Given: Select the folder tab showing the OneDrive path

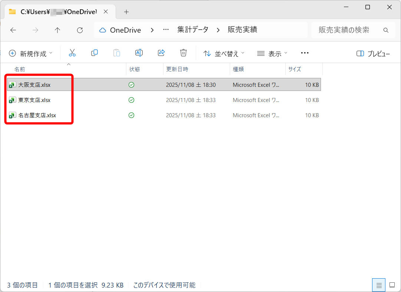Looking at the screenshot, I should [56, 12].
